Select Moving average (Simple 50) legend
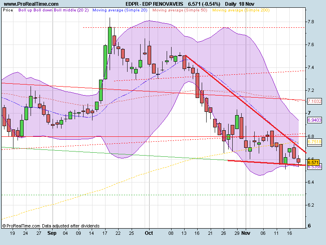The width and height of the screenshot is (326, 245). point(180,10)
